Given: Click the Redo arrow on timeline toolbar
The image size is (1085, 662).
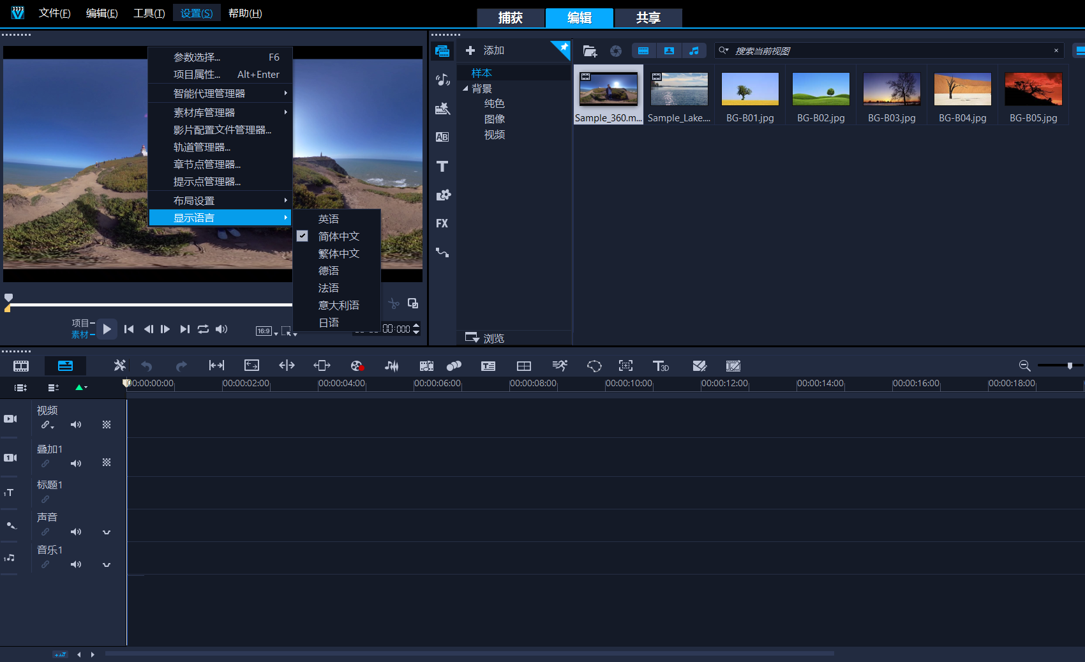Looking at the screenshot, I should tap(181, 366).
